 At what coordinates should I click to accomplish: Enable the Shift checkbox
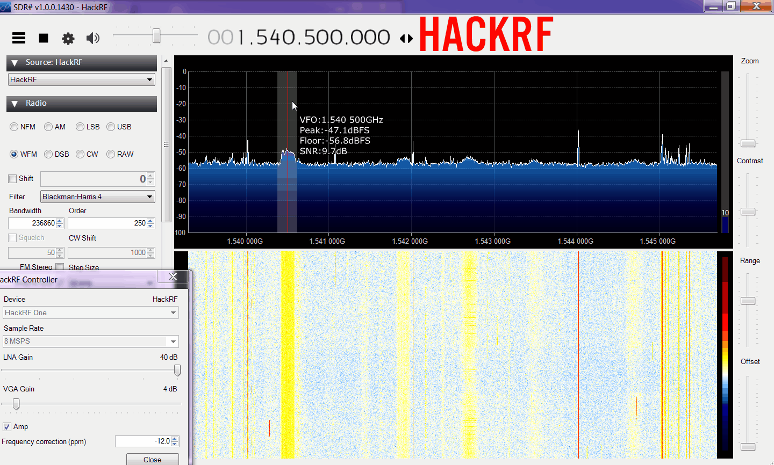pos(12,179)
